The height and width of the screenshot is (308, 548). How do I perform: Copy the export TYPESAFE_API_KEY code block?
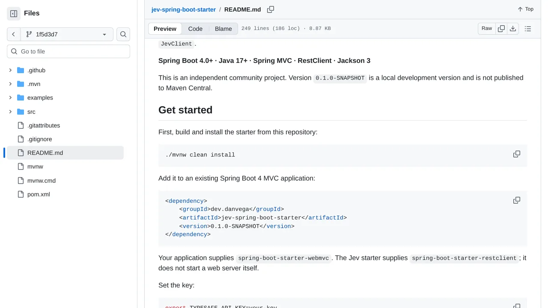tap(517, 305)
